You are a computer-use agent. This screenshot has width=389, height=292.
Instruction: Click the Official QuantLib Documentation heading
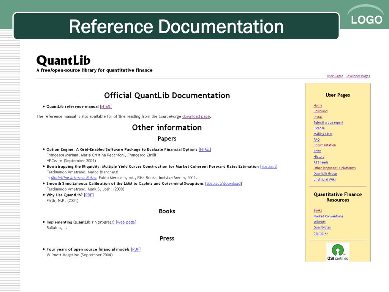(x=167, y=95)
